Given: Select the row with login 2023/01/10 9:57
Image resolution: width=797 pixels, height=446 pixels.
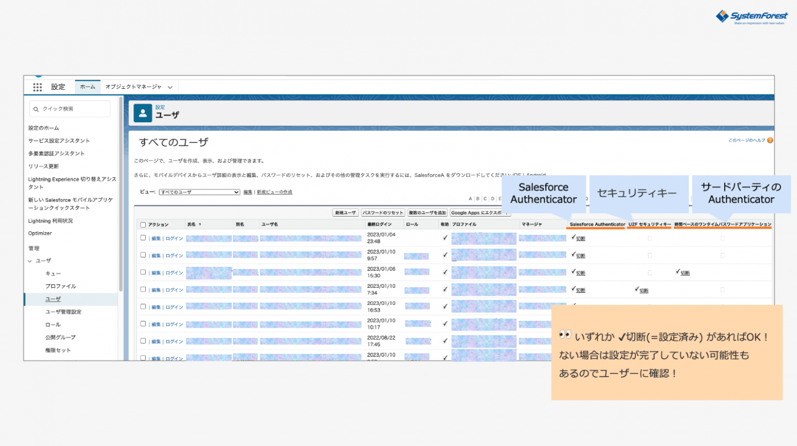Looking at the screenshot, I should [143, 255].
